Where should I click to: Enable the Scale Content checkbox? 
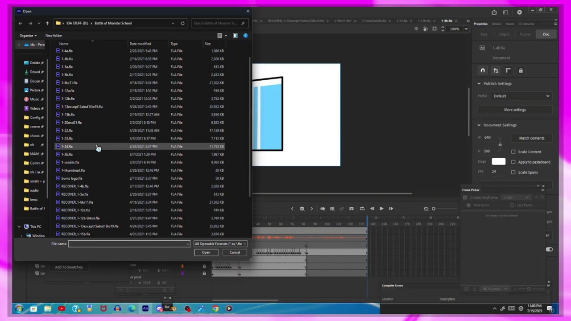[x=513, y=152]
